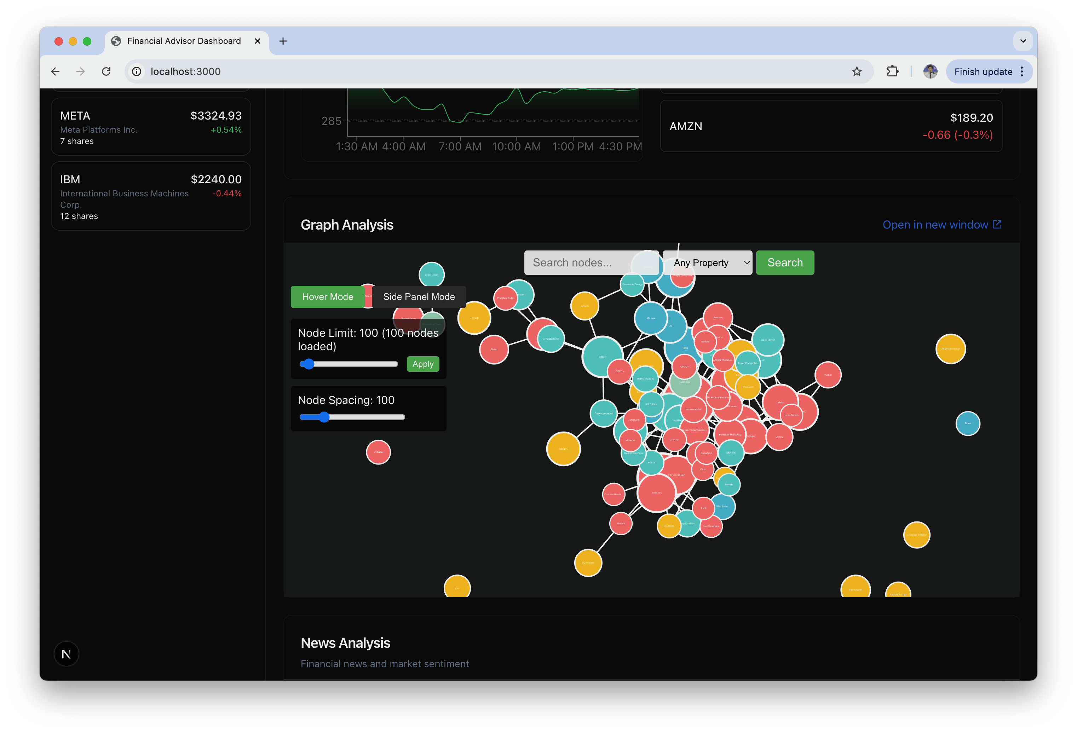The image size is (1077, 733).
Task: Go back to the previous page
Action: 56,71
